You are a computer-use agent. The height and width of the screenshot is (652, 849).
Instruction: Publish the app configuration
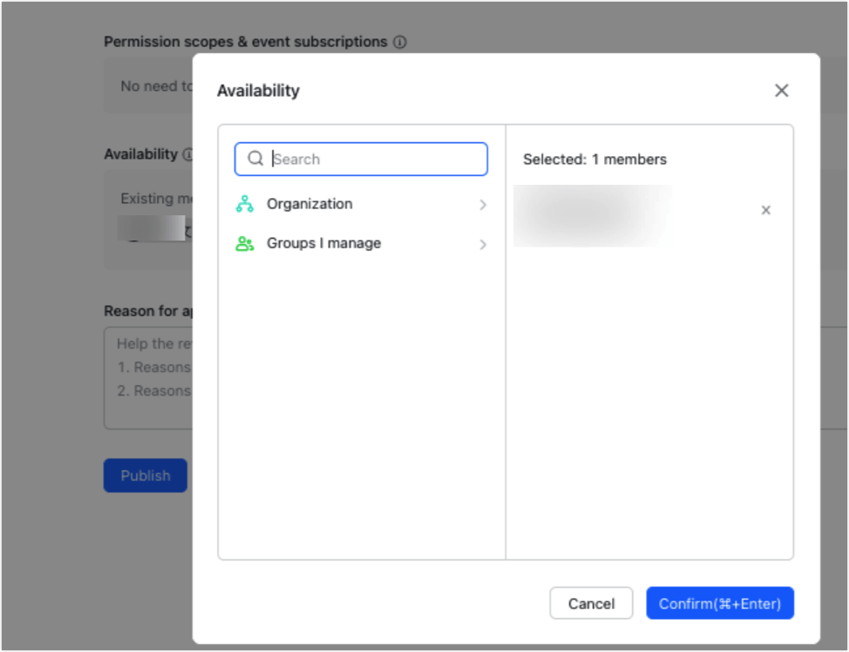[x=145, y=475]
